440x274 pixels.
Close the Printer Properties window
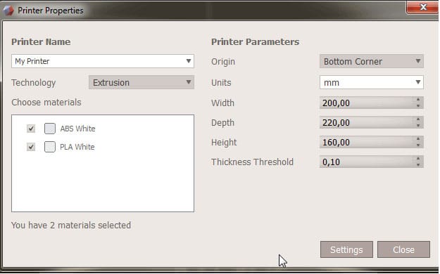point(422,7)
